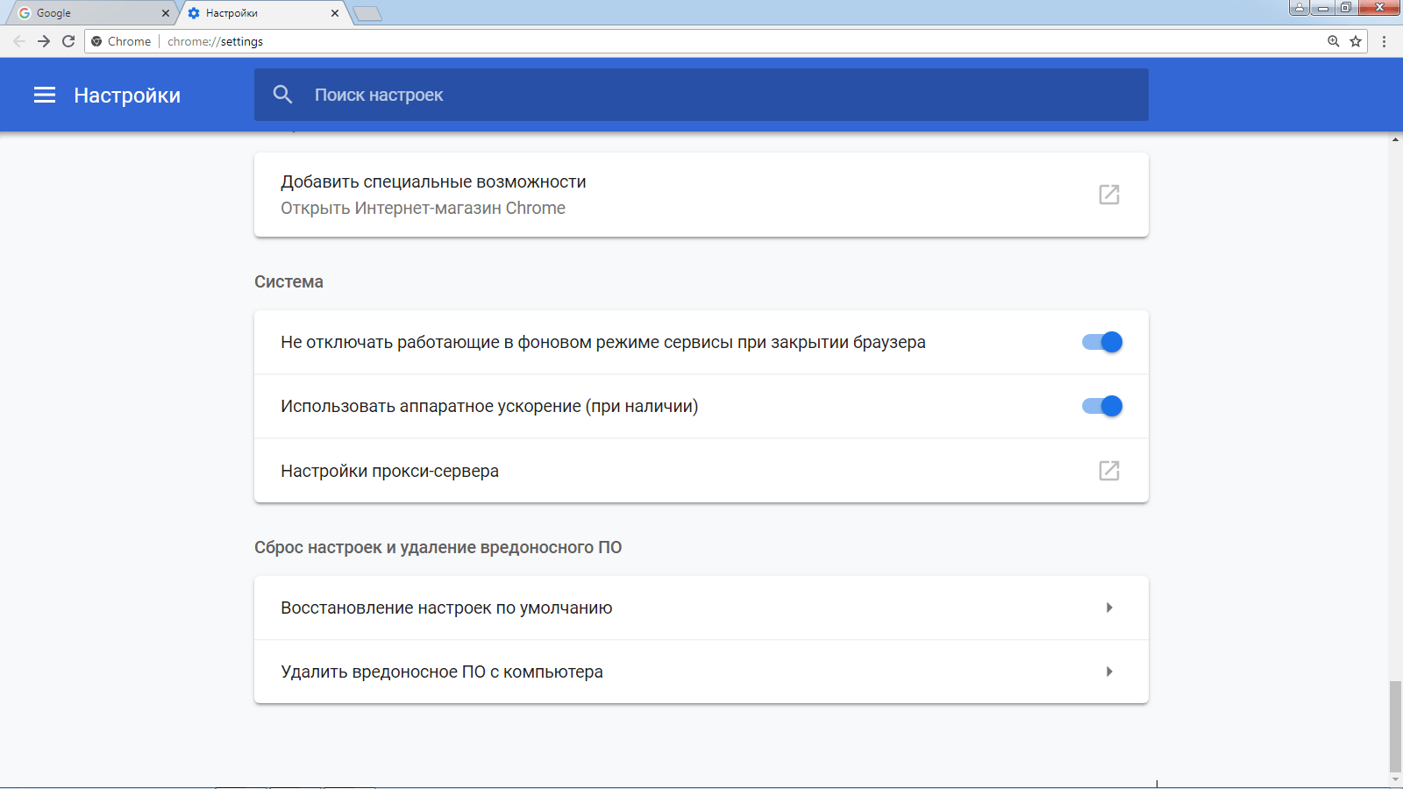Image resolution: width=1403 pixels, height=789 pixels.
Task: Toggle background services when browser is closed
Action: click(1102, 342)
